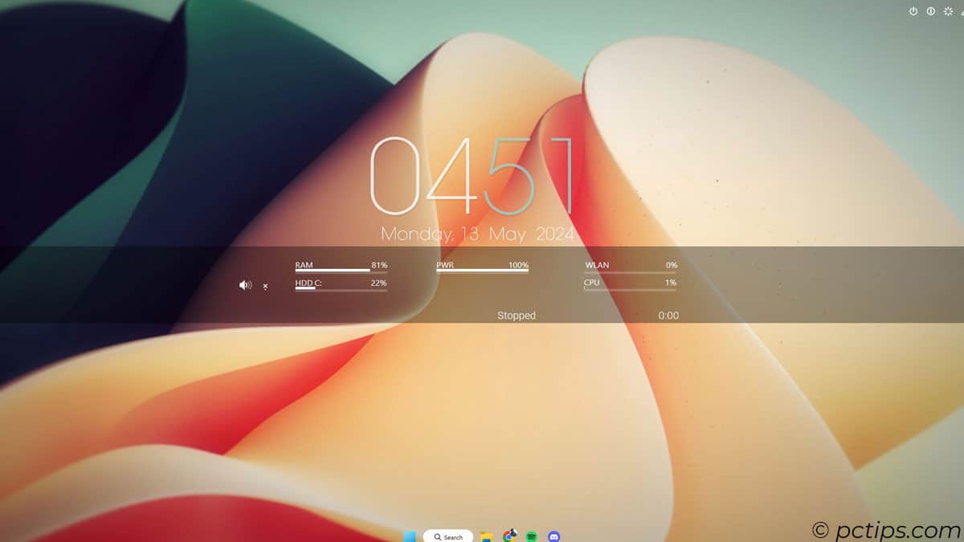Click the taskbar Search box

pos(448,536)
